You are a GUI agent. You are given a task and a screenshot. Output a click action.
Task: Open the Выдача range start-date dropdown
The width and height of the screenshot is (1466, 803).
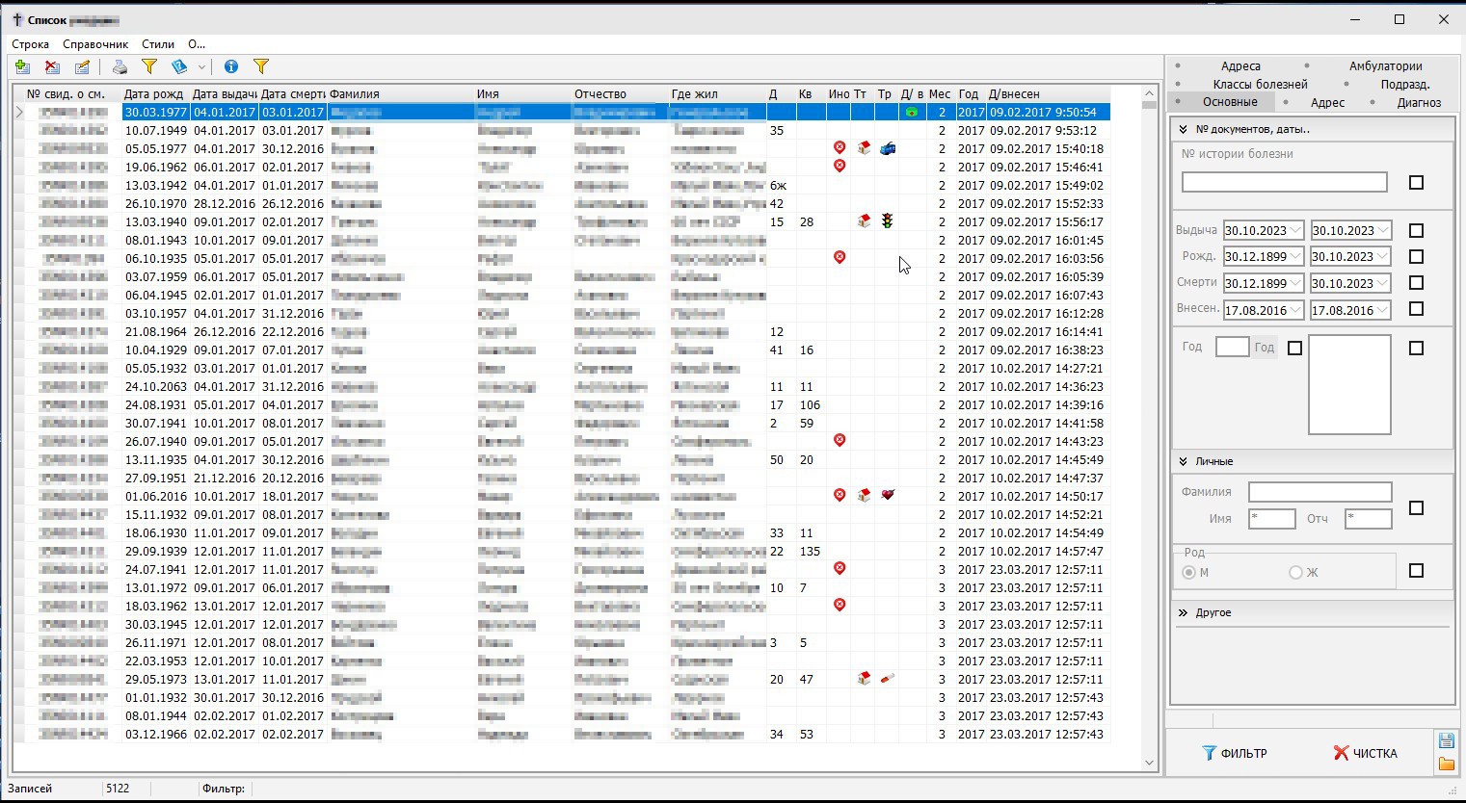point(1296,231)
